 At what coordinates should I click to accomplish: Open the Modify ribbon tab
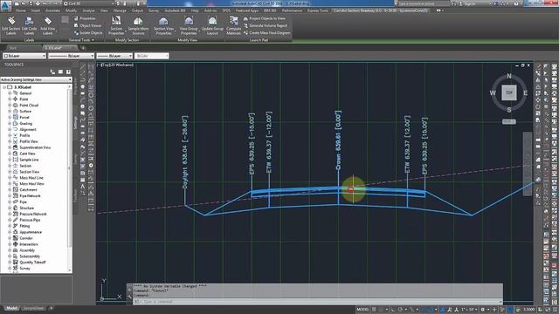click(x=71, y=10)
